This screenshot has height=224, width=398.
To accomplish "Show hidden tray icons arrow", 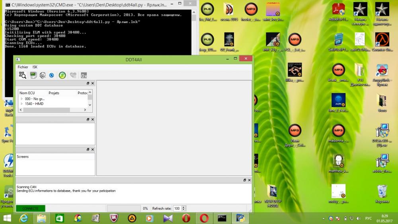I will [323, 218].
